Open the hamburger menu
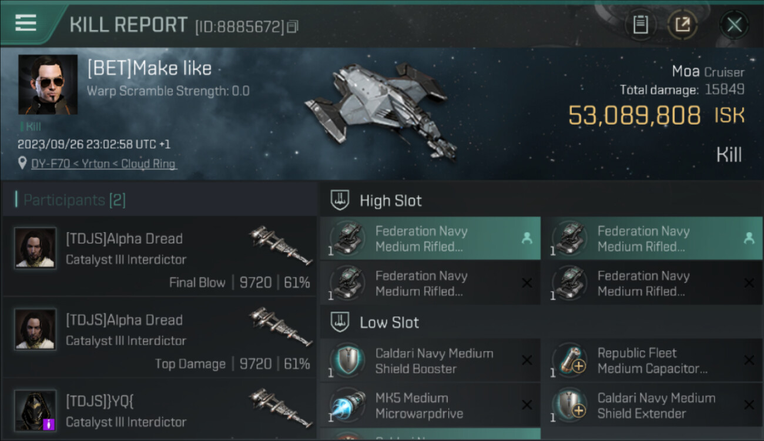 pyautogui.click(x=26, y=24)
